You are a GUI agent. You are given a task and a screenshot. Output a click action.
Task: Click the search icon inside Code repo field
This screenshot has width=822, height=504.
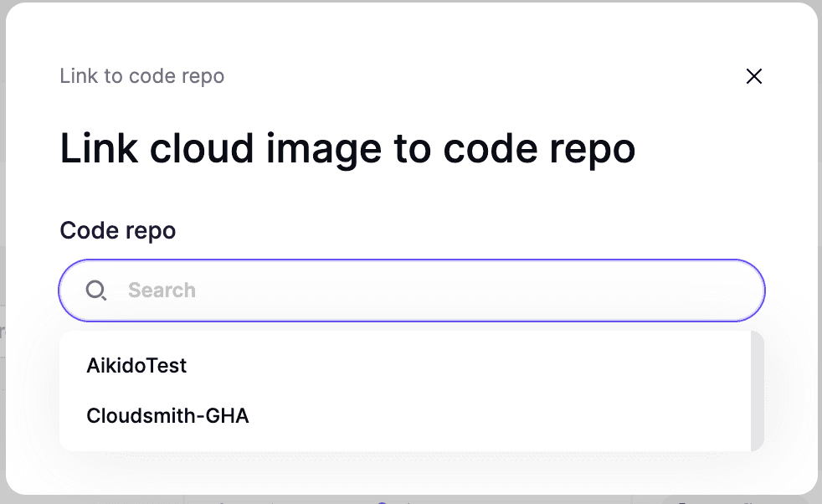pyautogui.click(x=96, y=291)
